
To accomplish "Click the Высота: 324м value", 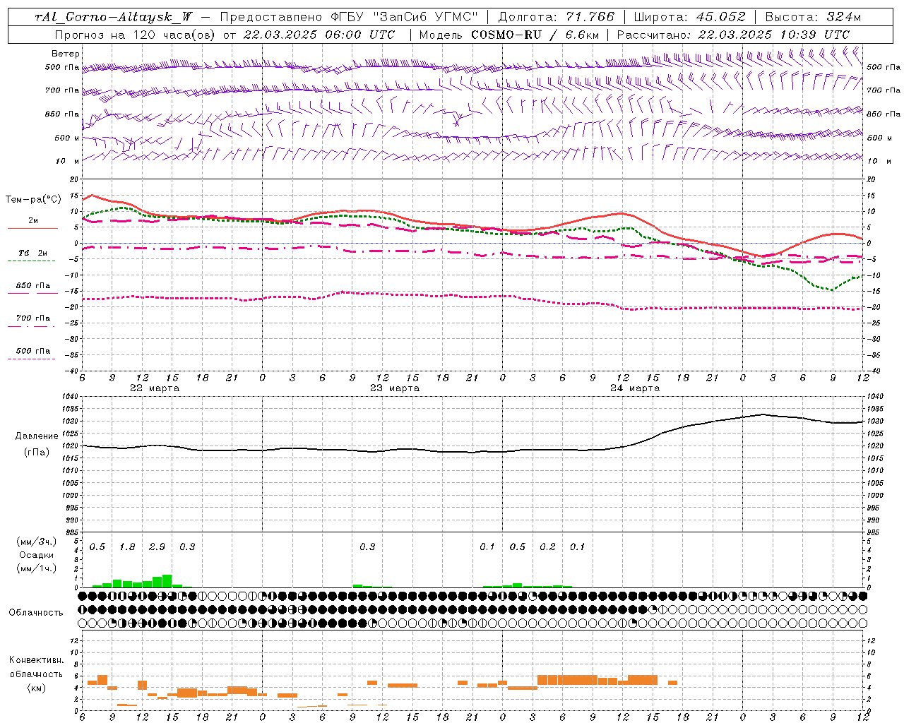I will (814, 17).
